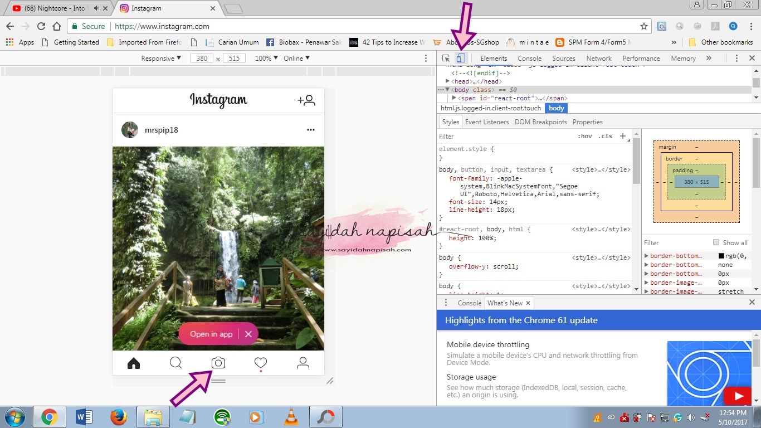Viewport: 761px width, 428px height.
Task: Reload the Instagram page
Action: [41, 26]
